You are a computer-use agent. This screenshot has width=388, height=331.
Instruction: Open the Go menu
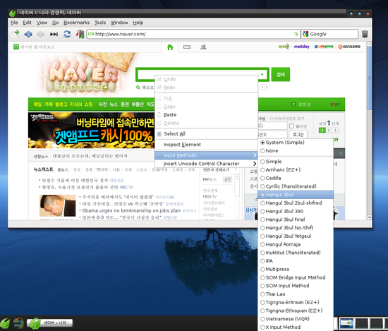tap(55, 23)
